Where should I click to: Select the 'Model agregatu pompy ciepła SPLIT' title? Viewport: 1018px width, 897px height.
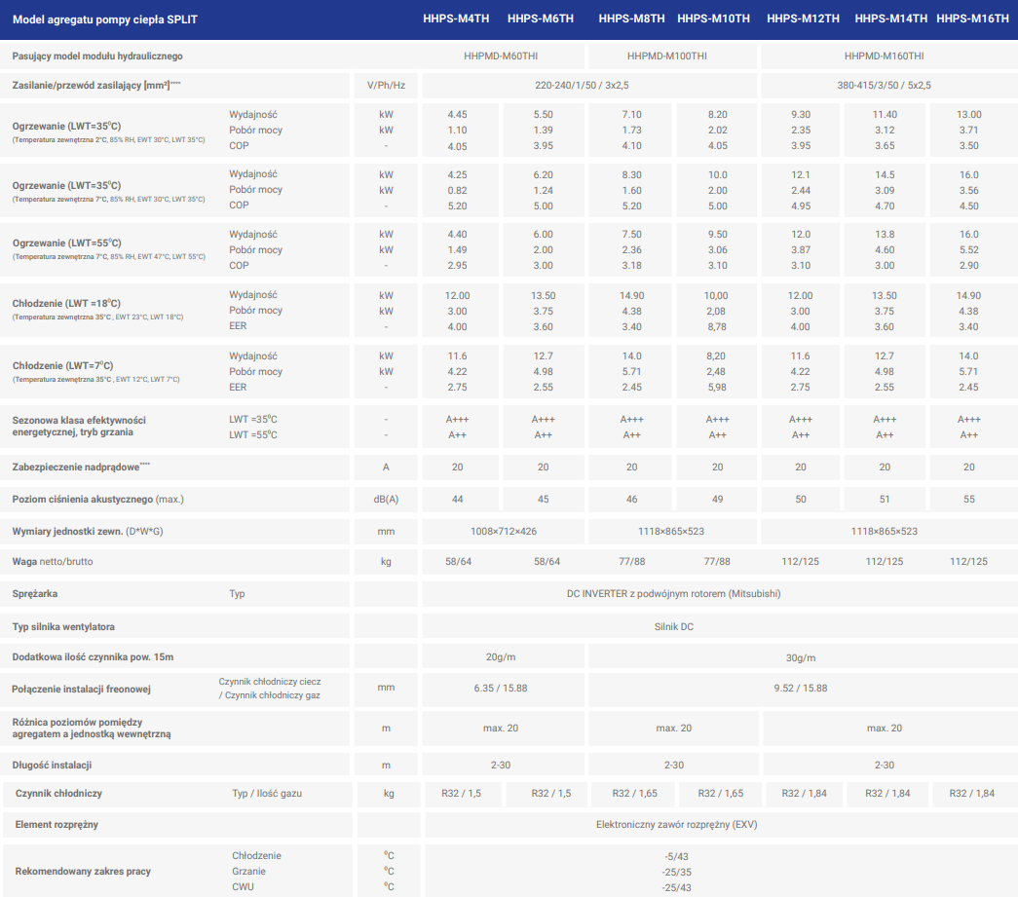tap(105, 19)
